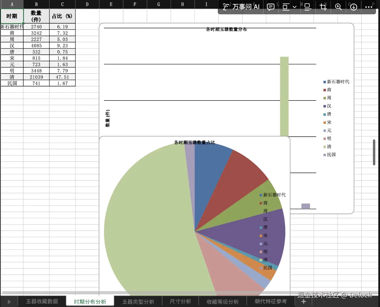
Task: Click the sheet navigation arrow at bottom left
Action: click(x=9, y=302)
